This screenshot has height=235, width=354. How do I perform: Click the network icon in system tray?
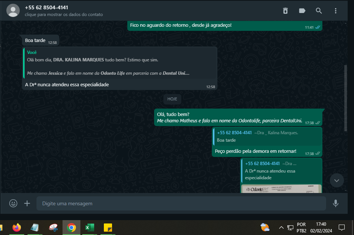pos(290,228)
